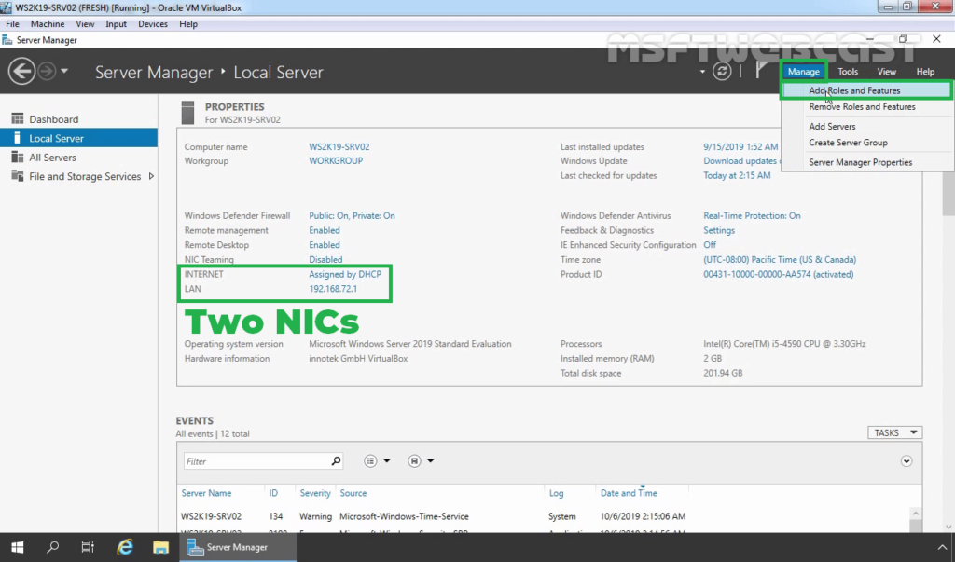The width and height of the screenshot is (955, 562).
Task: Click computer name WS2K19-SRV02 link
Action: coord(339,146)
